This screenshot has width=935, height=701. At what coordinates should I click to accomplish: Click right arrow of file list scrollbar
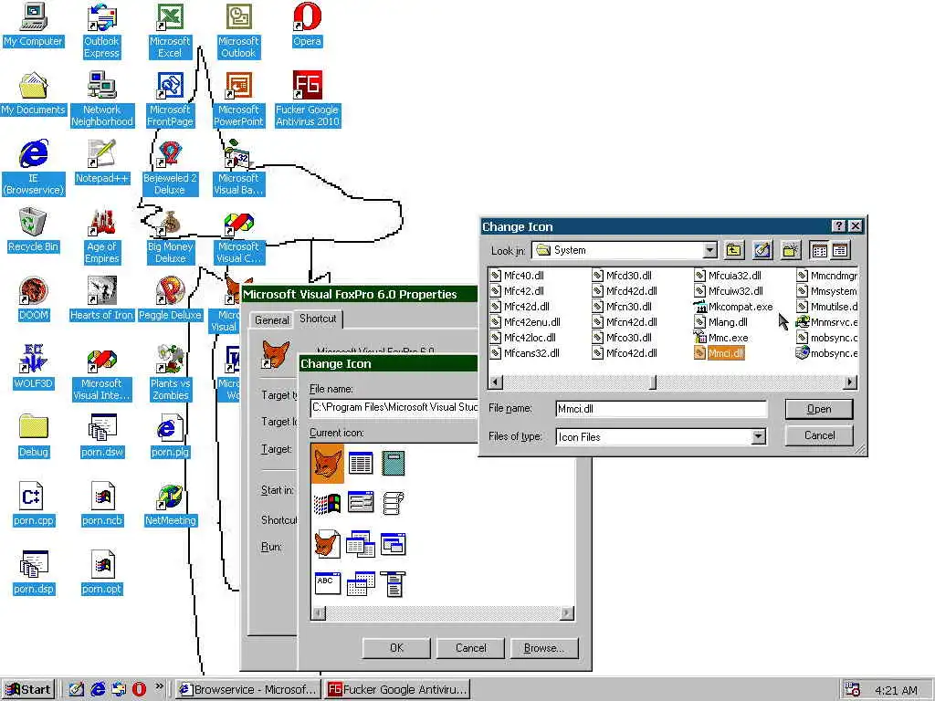(850, 382)
